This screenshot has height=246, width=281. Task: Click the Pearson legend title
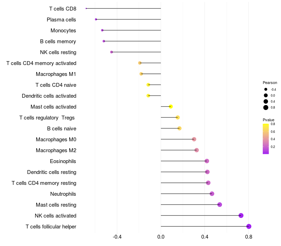click(x=270, y=83)
